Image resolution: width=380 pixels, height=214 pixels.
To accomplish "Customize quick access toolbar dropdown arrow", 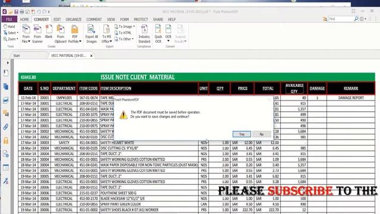I will tap(49, 12).
